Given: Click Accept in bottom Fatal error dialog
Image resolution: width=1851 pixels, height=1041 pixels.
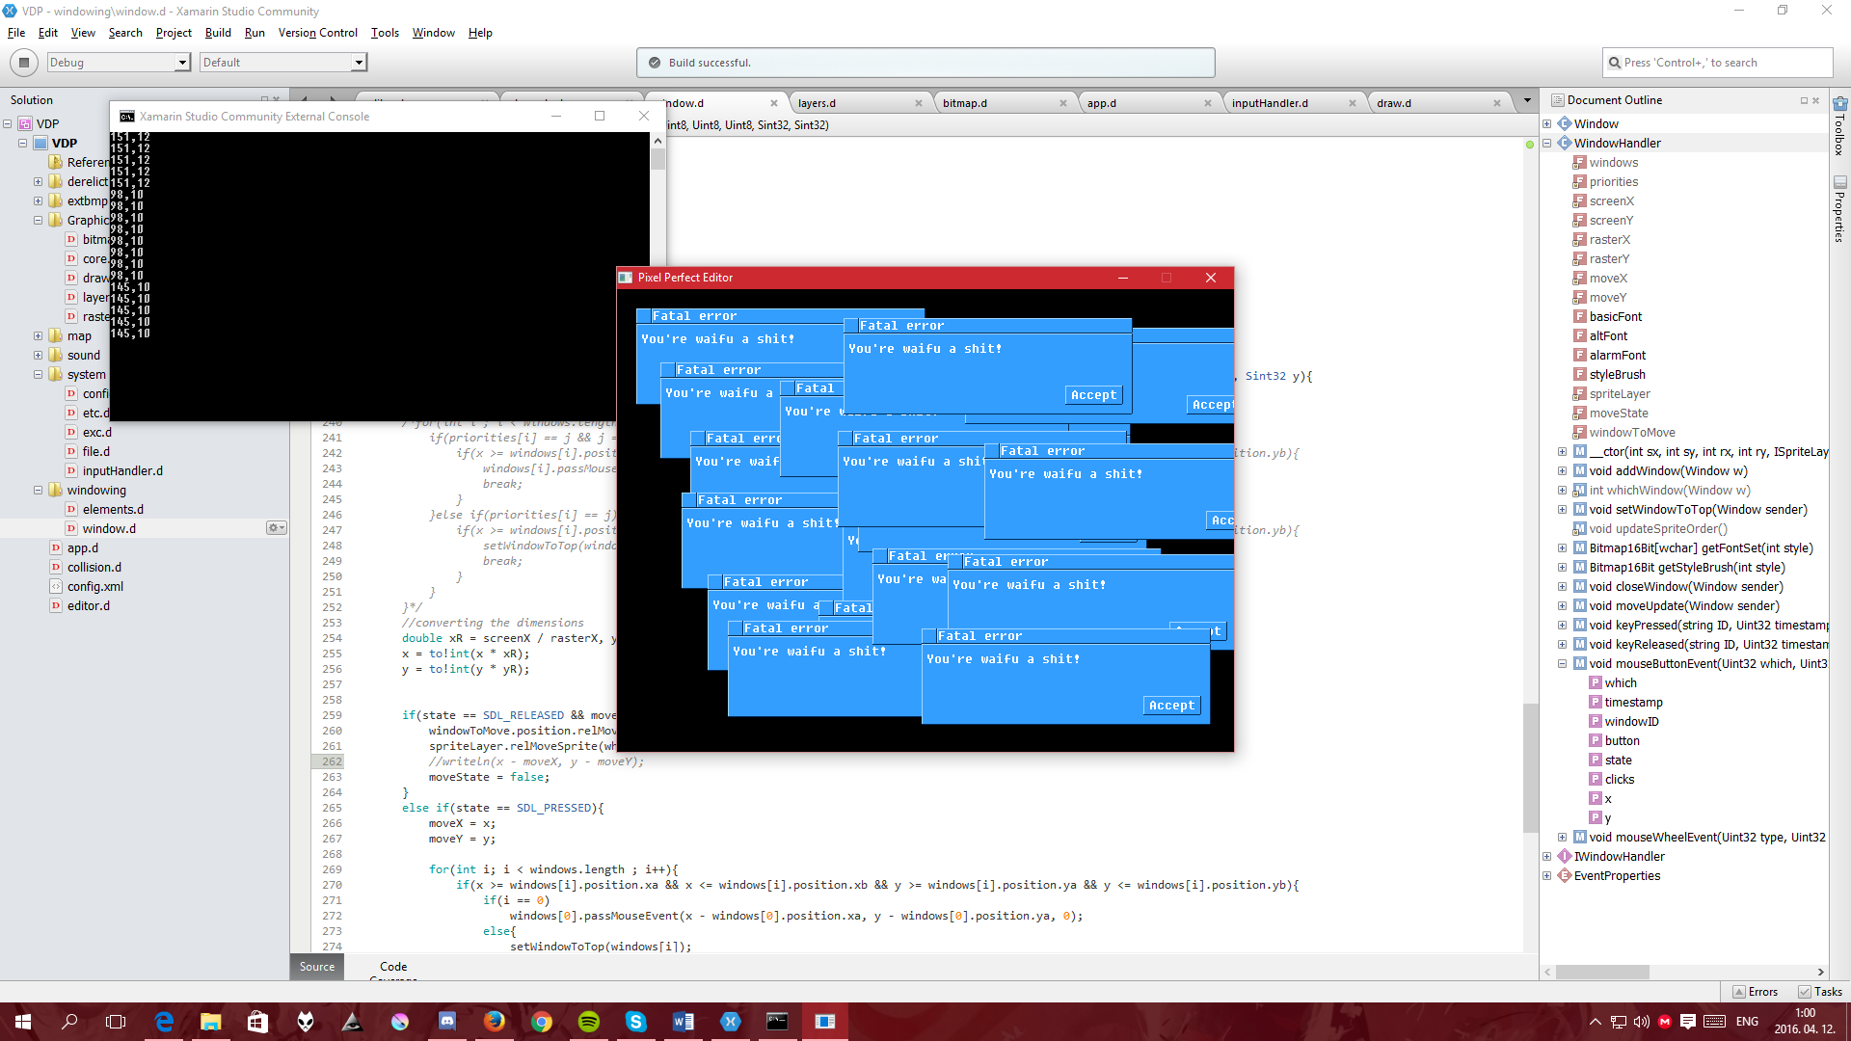Looking at the screenshot, I should [x=1171, y=706].
